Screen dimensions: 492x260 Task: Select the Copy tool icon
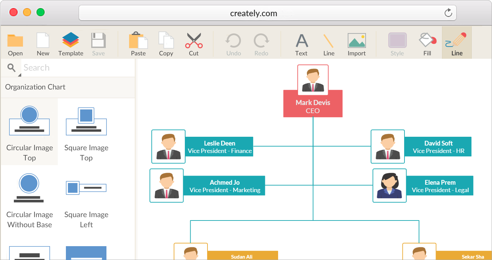pos(166,41)
